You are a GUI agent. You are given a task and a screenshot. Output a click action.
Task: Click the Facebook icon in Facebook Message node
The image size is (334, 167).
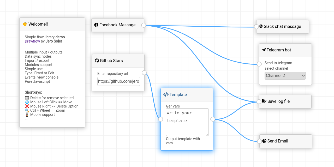(96, 25)
